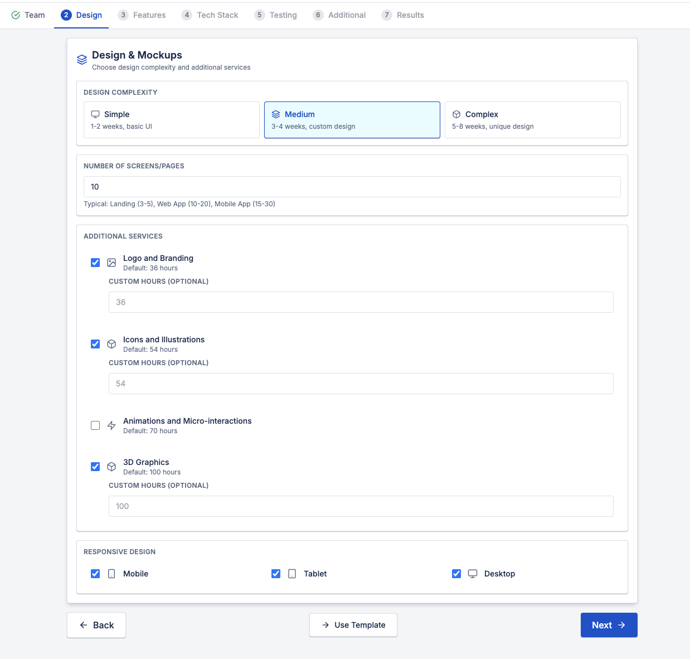This screenshot has height=659, width=690.
Task: Click the desktop monitor icon beside Desktop
Action: click(473, 573)
